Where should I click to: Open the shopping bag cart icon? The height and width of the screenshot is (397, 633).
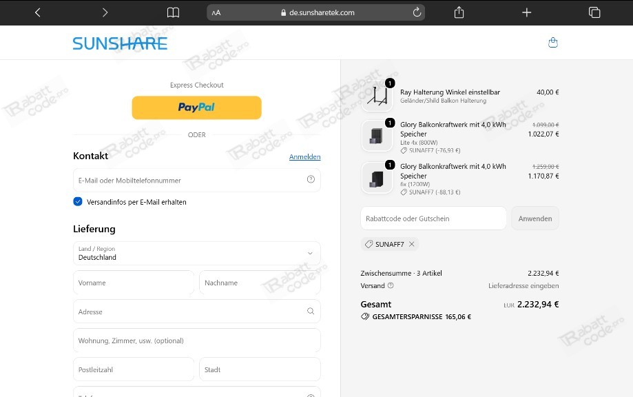pyautogui.click(x=553, y=43)
